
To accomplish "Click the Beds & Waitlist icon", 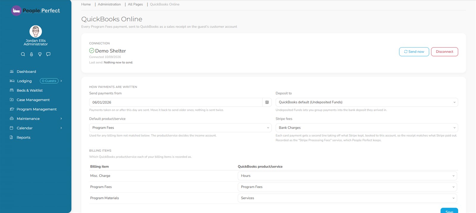I will [12, 90].
